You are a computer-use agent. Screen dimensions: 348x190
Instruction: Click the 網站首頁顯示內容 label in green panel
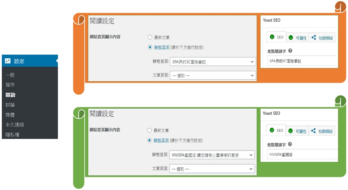point(105,130)
